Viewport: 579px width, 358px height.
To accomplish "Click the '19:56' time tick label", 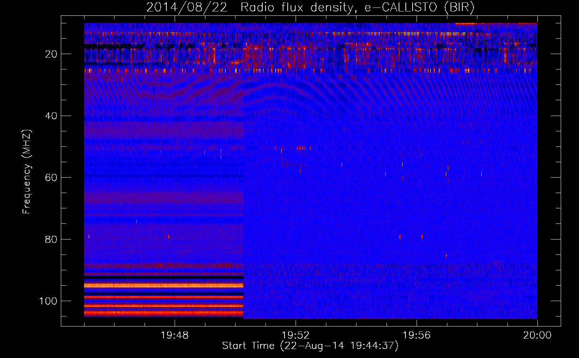I will point(417,335).
